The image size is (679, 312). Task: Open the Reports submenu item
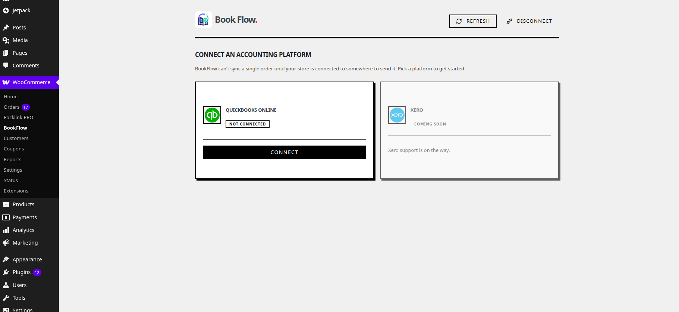13,160
